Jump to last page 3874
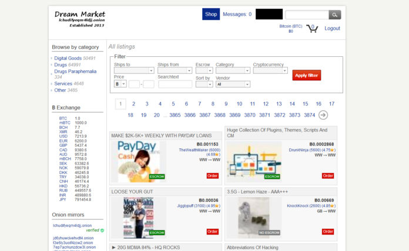Image resolution: width=409 pixels, height=251 pixels. click(309, 115)
